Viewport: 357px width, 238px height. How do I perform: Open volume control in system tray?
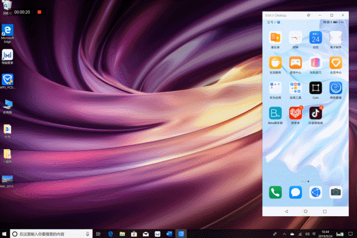point(307,234)
